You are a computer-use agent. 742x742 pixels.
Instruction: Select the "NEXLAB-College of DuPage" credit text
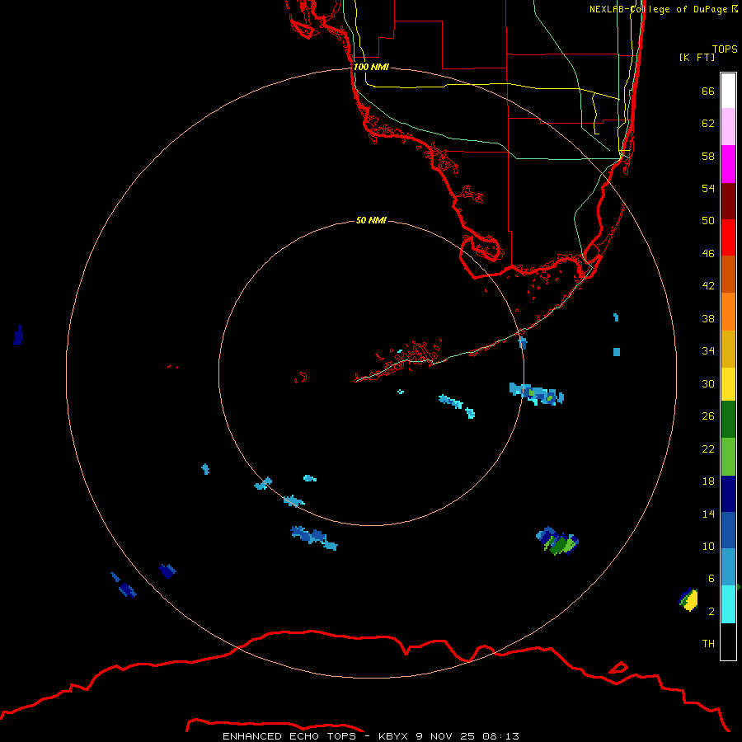tap(660, 9)
